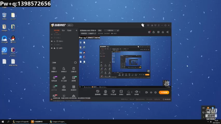Open settings gear in bottom bar
The width and height of the screenshot is (221, 124).
coord(156,92)
